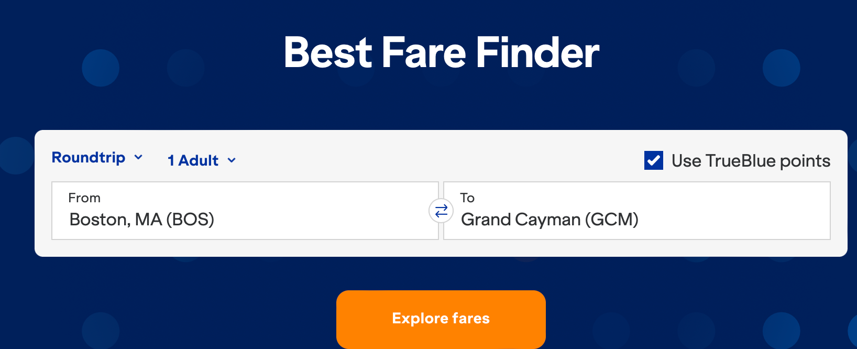
Task: Focus the From departure city field
Action: pos(245,211)
